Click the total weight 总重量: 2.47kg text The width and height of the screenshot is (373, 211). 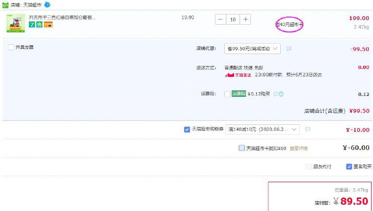352,190
